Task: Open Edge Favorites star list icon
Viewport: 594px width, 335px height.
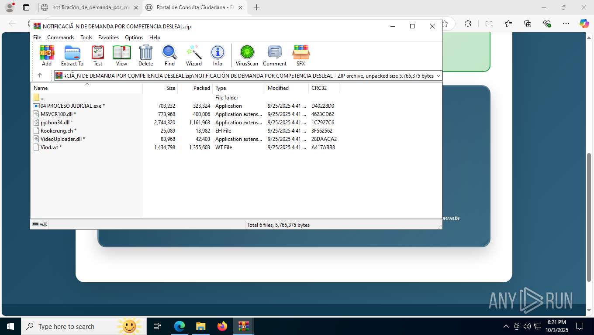Action: pos(508,24)
